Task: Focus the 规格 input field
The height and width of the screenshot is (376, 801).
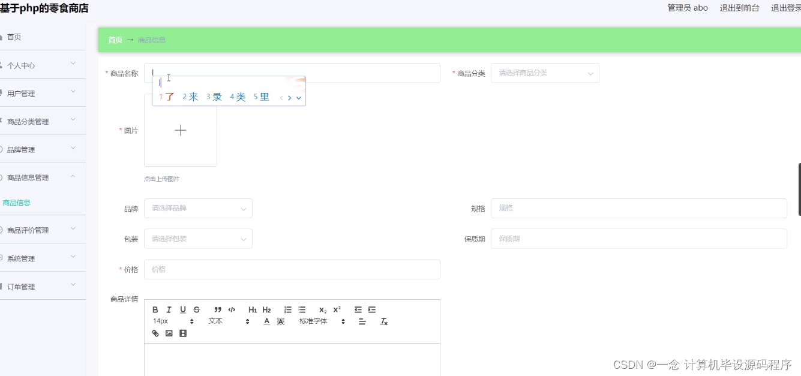Action: 639,208
